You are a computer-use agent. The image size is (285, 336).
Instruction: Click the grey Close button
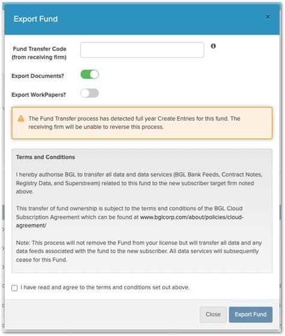pyautogui.click(x=213, y=314)
